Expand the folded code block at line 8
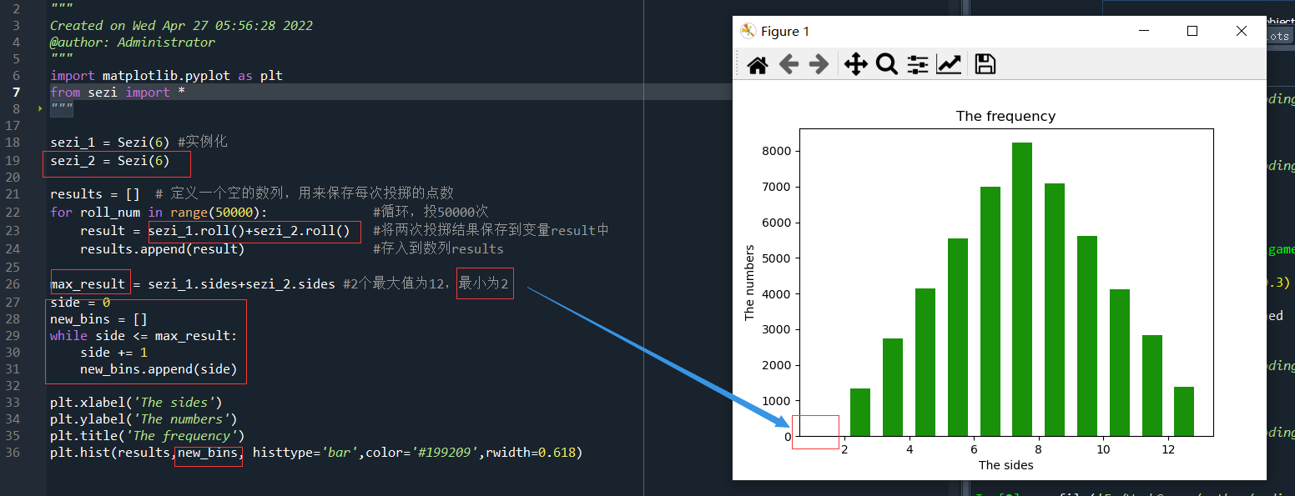This screenshot has width=1295, height=496. point(39,109)
